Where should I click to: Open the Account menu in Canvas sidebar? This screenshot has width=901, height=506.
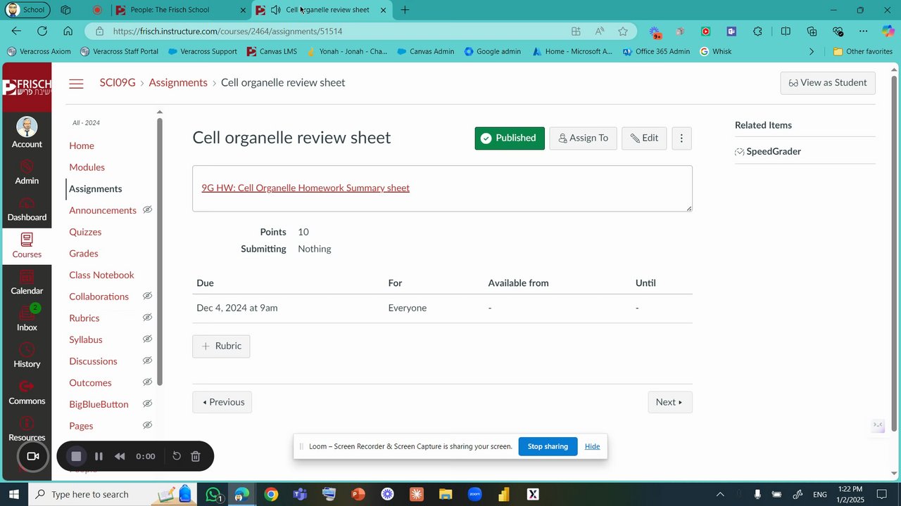(x=27, y=132)
